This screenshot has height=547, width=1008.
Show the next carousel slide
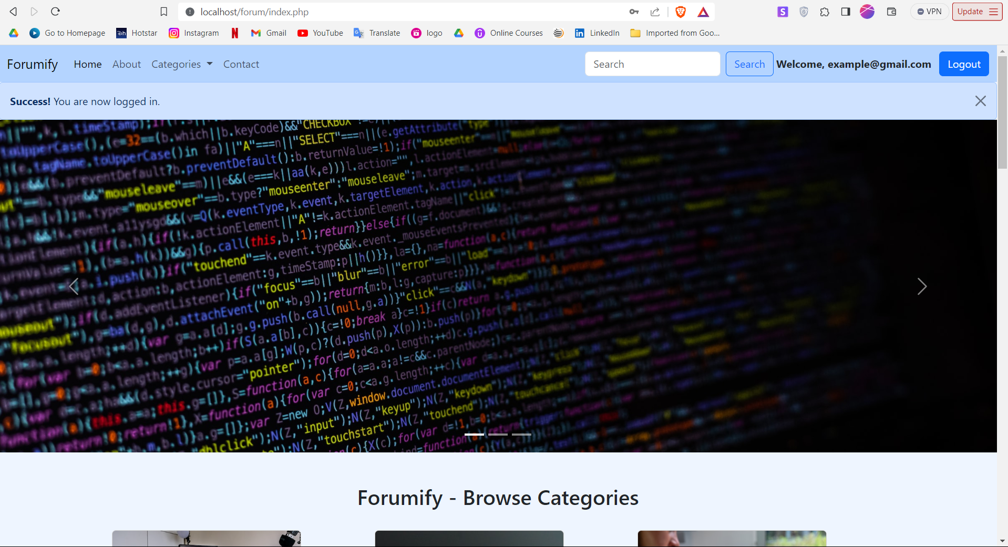[922, 286]
